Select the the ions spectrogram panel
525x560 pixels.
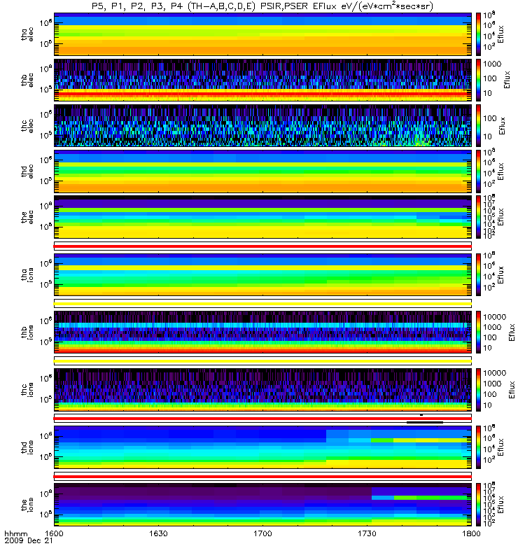[x=263, y=504]
